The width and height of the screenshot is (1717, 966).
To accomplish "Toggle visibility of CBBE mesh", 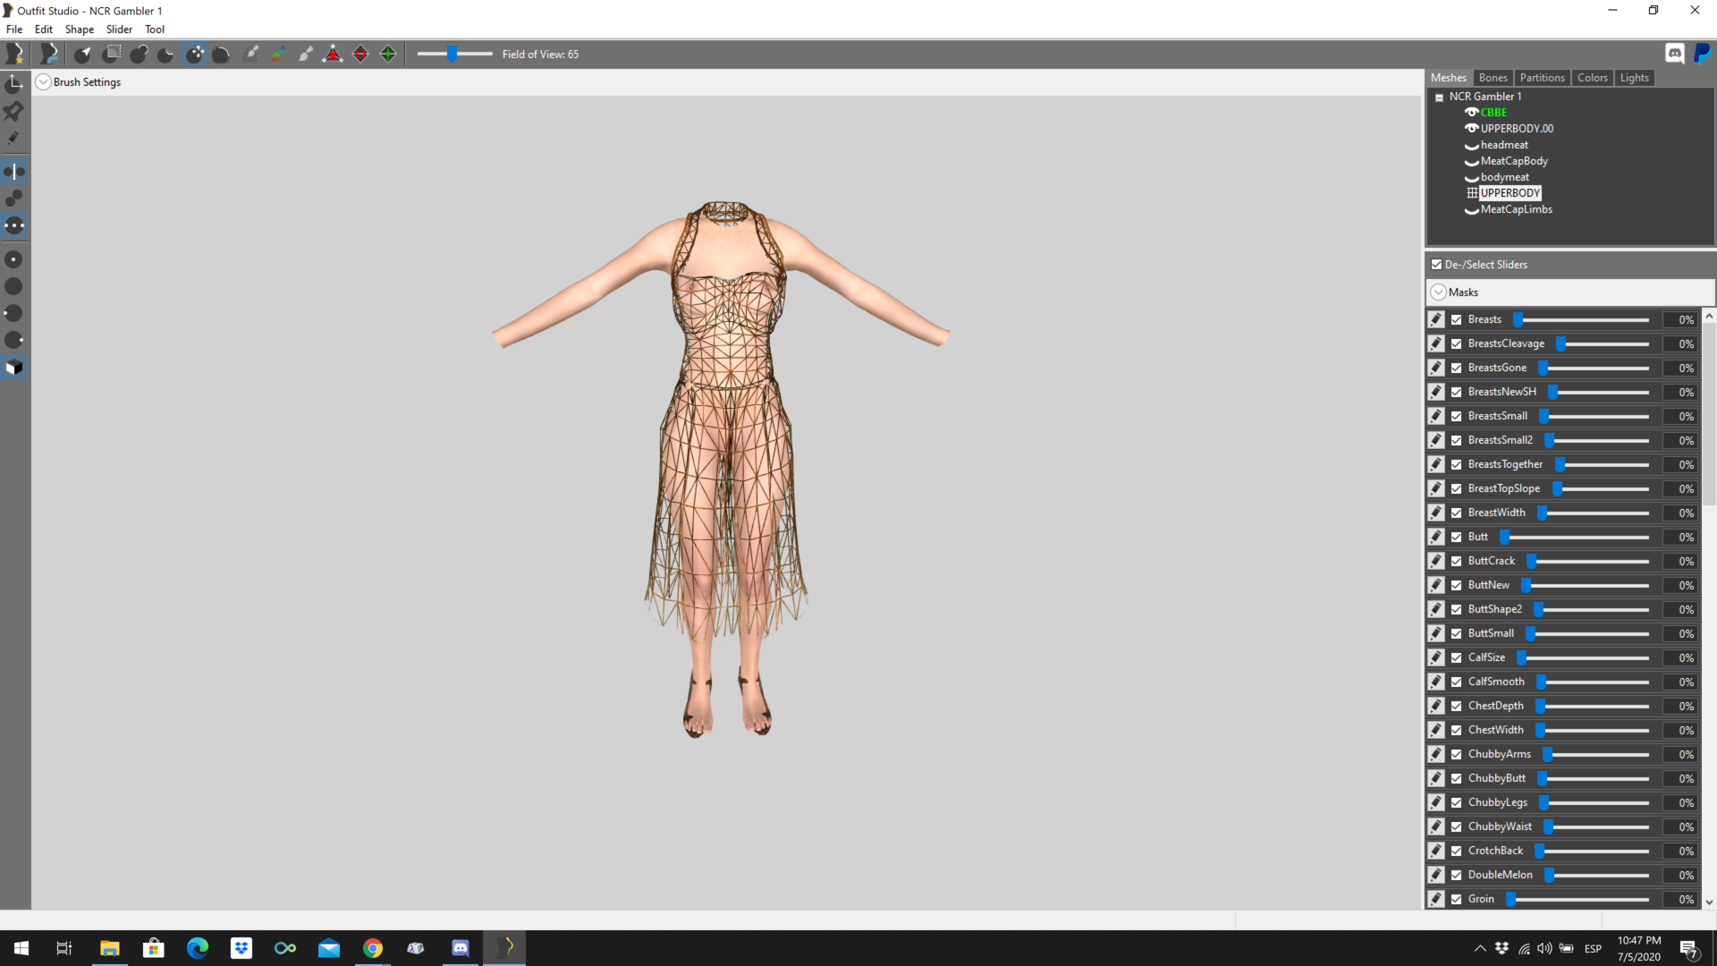I will pyautogui.click(x=1471, y=113).
